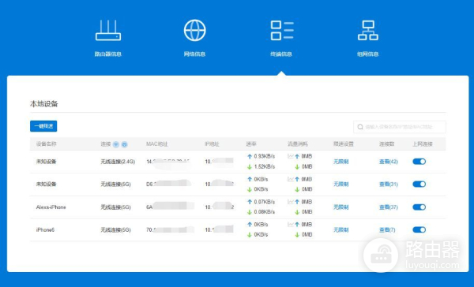Screen dimensions: 474x287
Task: View connections via the 查看(42) link
Action: 389,162
